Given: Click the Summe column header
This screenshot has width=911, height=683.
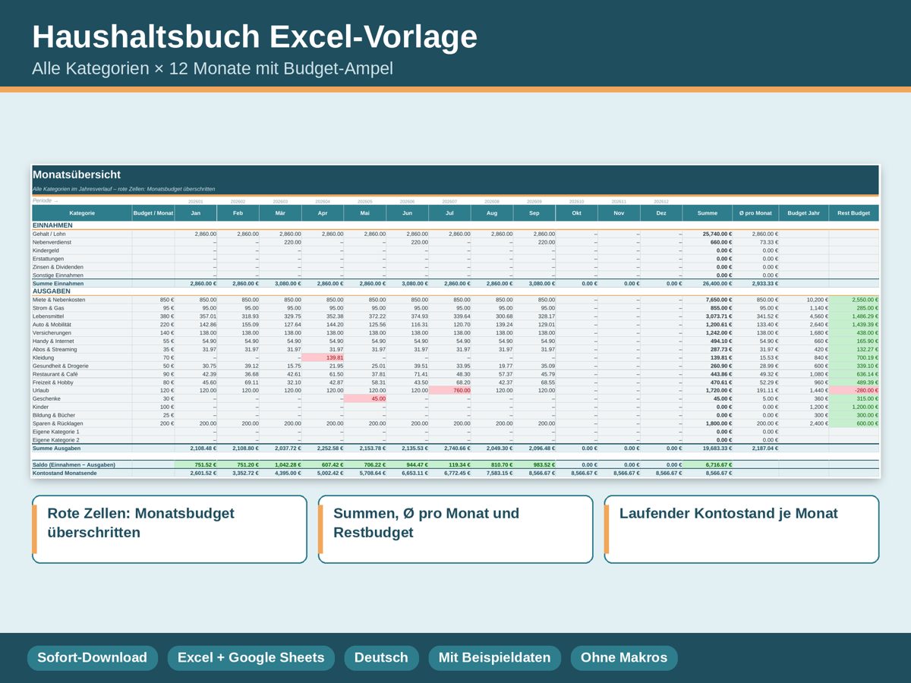Looking at the screenshot, I should pyautogui.click(x=708, y=213).
